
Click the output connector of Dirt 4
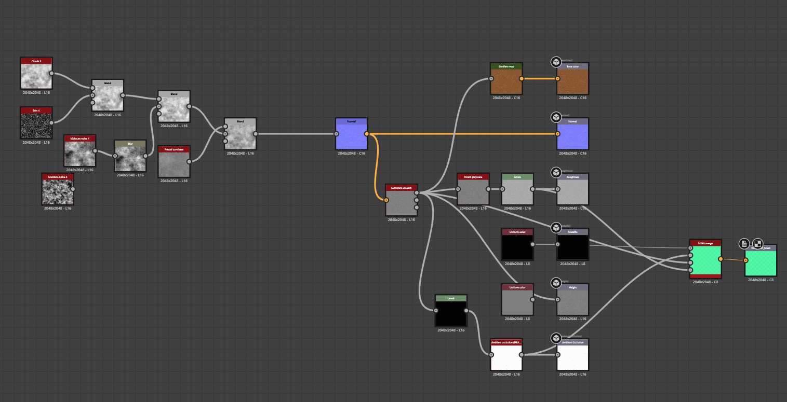[x=51, y=123]
